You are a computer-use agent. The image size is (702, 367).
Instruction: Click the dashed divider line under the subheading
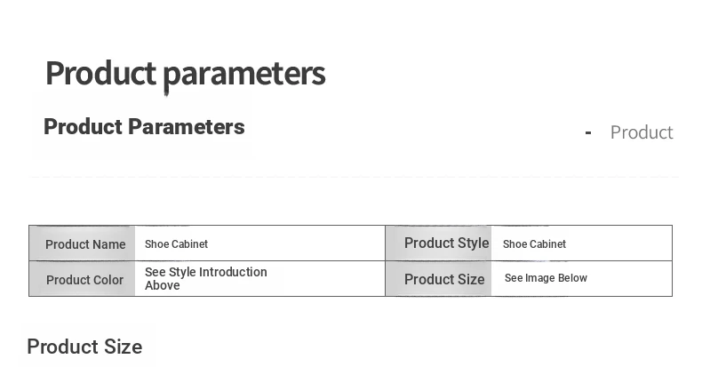(354, 177)
